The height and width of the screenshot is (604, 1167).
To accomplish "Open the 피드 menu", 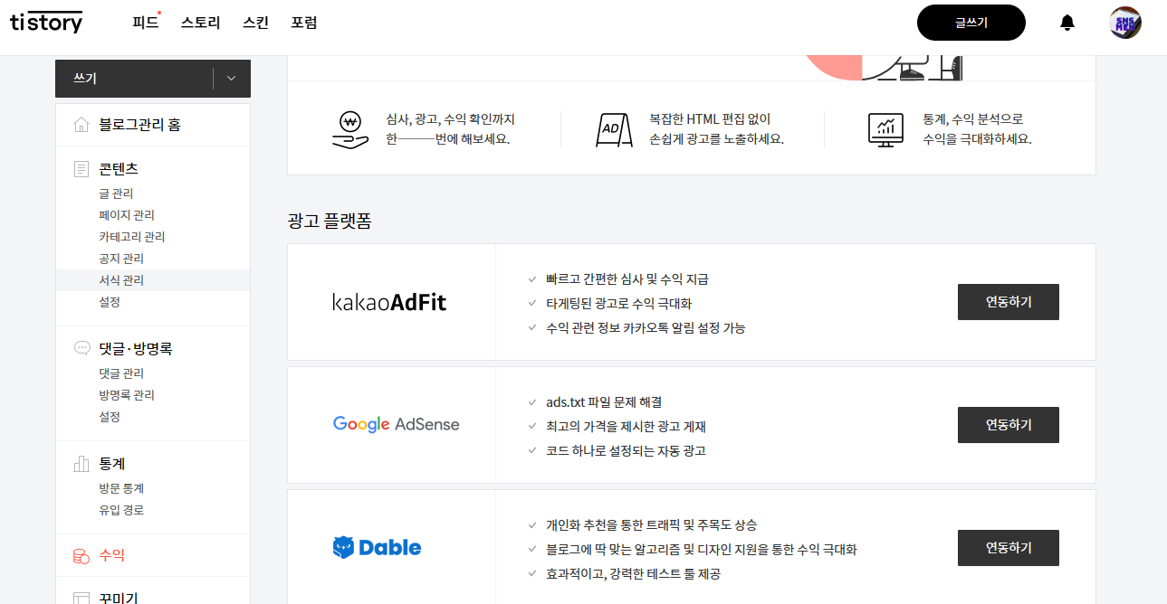I will pyautogui.click(x=145, y=23).
